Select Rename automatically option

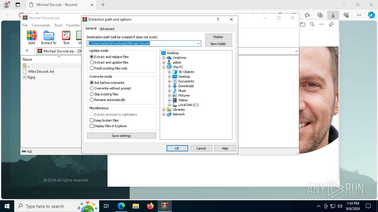tap(107, 100)
